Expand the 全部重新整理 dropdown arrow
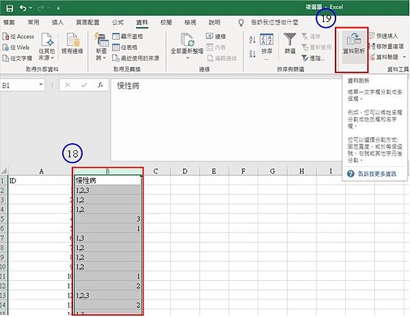Viewport: 410px width, 317px height. (187, 58)
